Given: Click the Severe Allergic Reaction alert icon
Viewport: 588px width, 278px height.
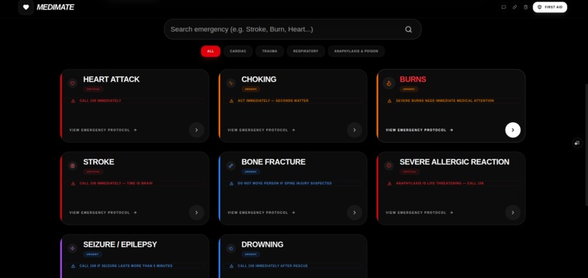Looking at the screenshot, I should [389, 166].
